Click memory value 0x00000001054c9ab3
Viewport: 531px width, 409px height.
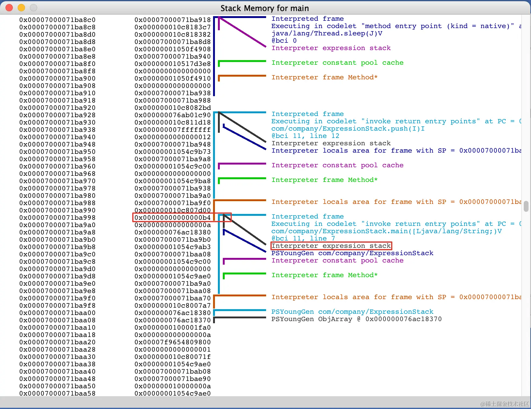coord(173,247)
